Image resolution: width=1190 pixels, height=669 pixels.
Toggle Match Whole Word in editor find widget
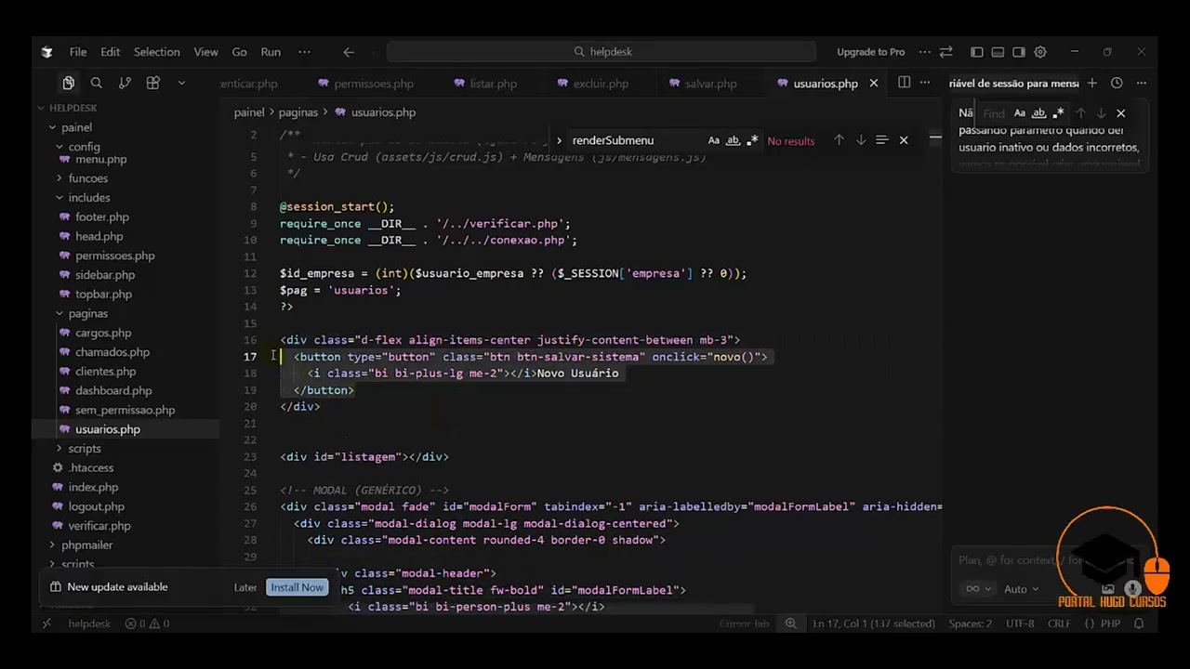click(733, 140)
